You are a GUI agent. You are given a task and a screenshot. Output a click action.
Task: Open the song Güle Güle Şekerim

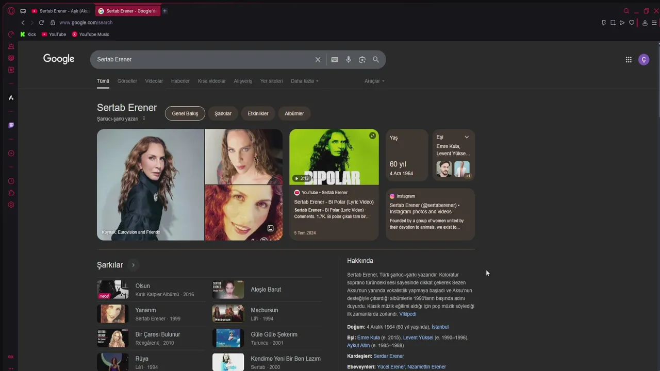267,338
